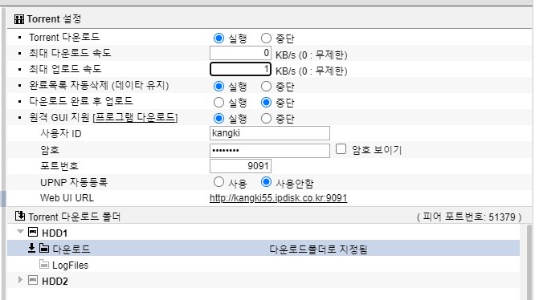Click the Torrent 다운로드 폴더 header icon

click(x=20, y=216)
